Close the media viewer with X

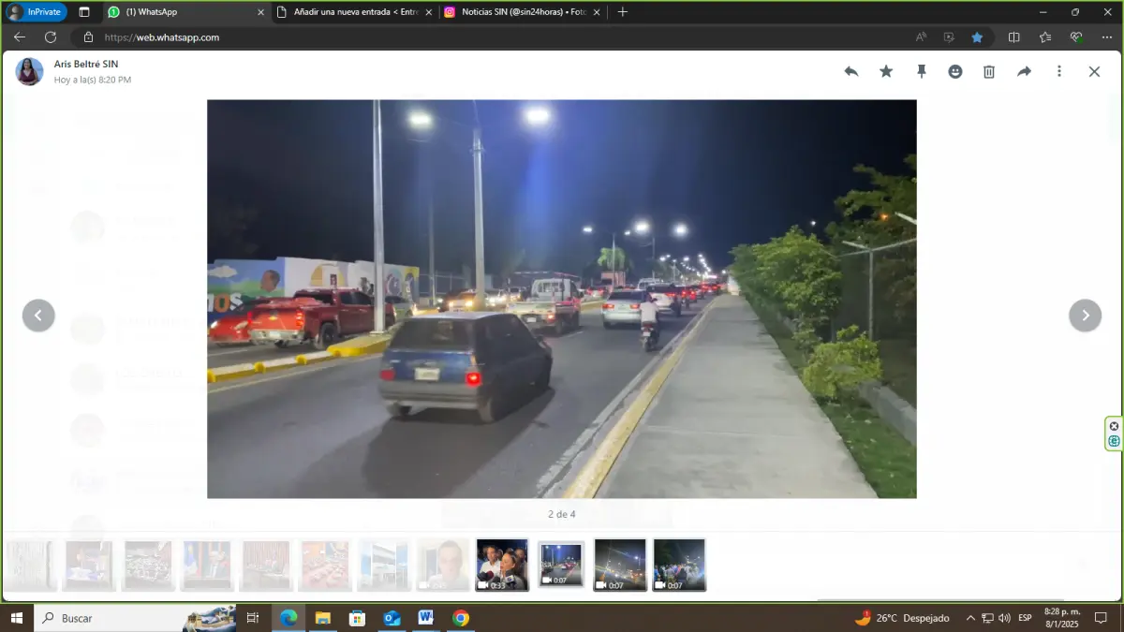tap(1094, 71)
